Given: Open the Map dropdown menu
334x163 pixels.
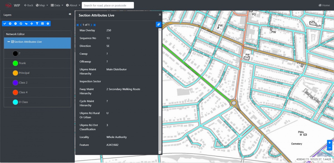Looking at the screenshot, I should point(42,5).
